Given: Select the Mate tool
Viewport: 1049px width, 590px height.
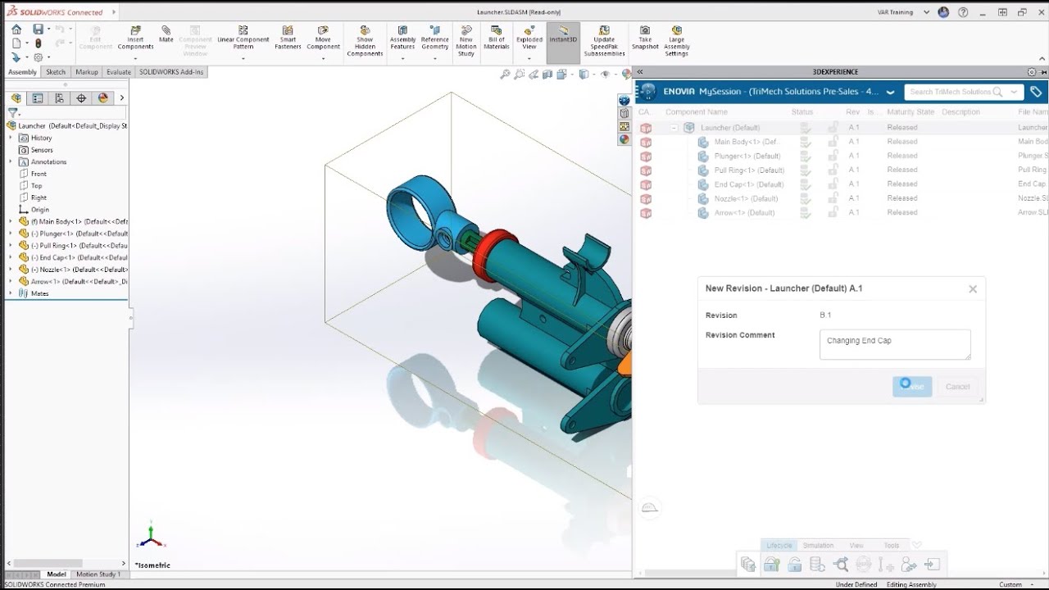Looking at the screenshot, I should tap(166, 34).
